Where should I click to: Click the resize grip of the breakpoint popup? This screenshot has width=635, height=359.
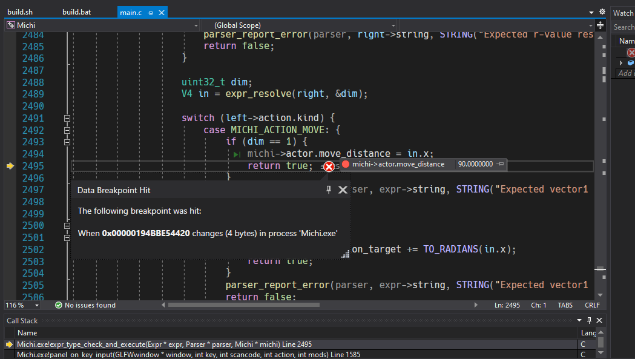click(x=346, y=254)
